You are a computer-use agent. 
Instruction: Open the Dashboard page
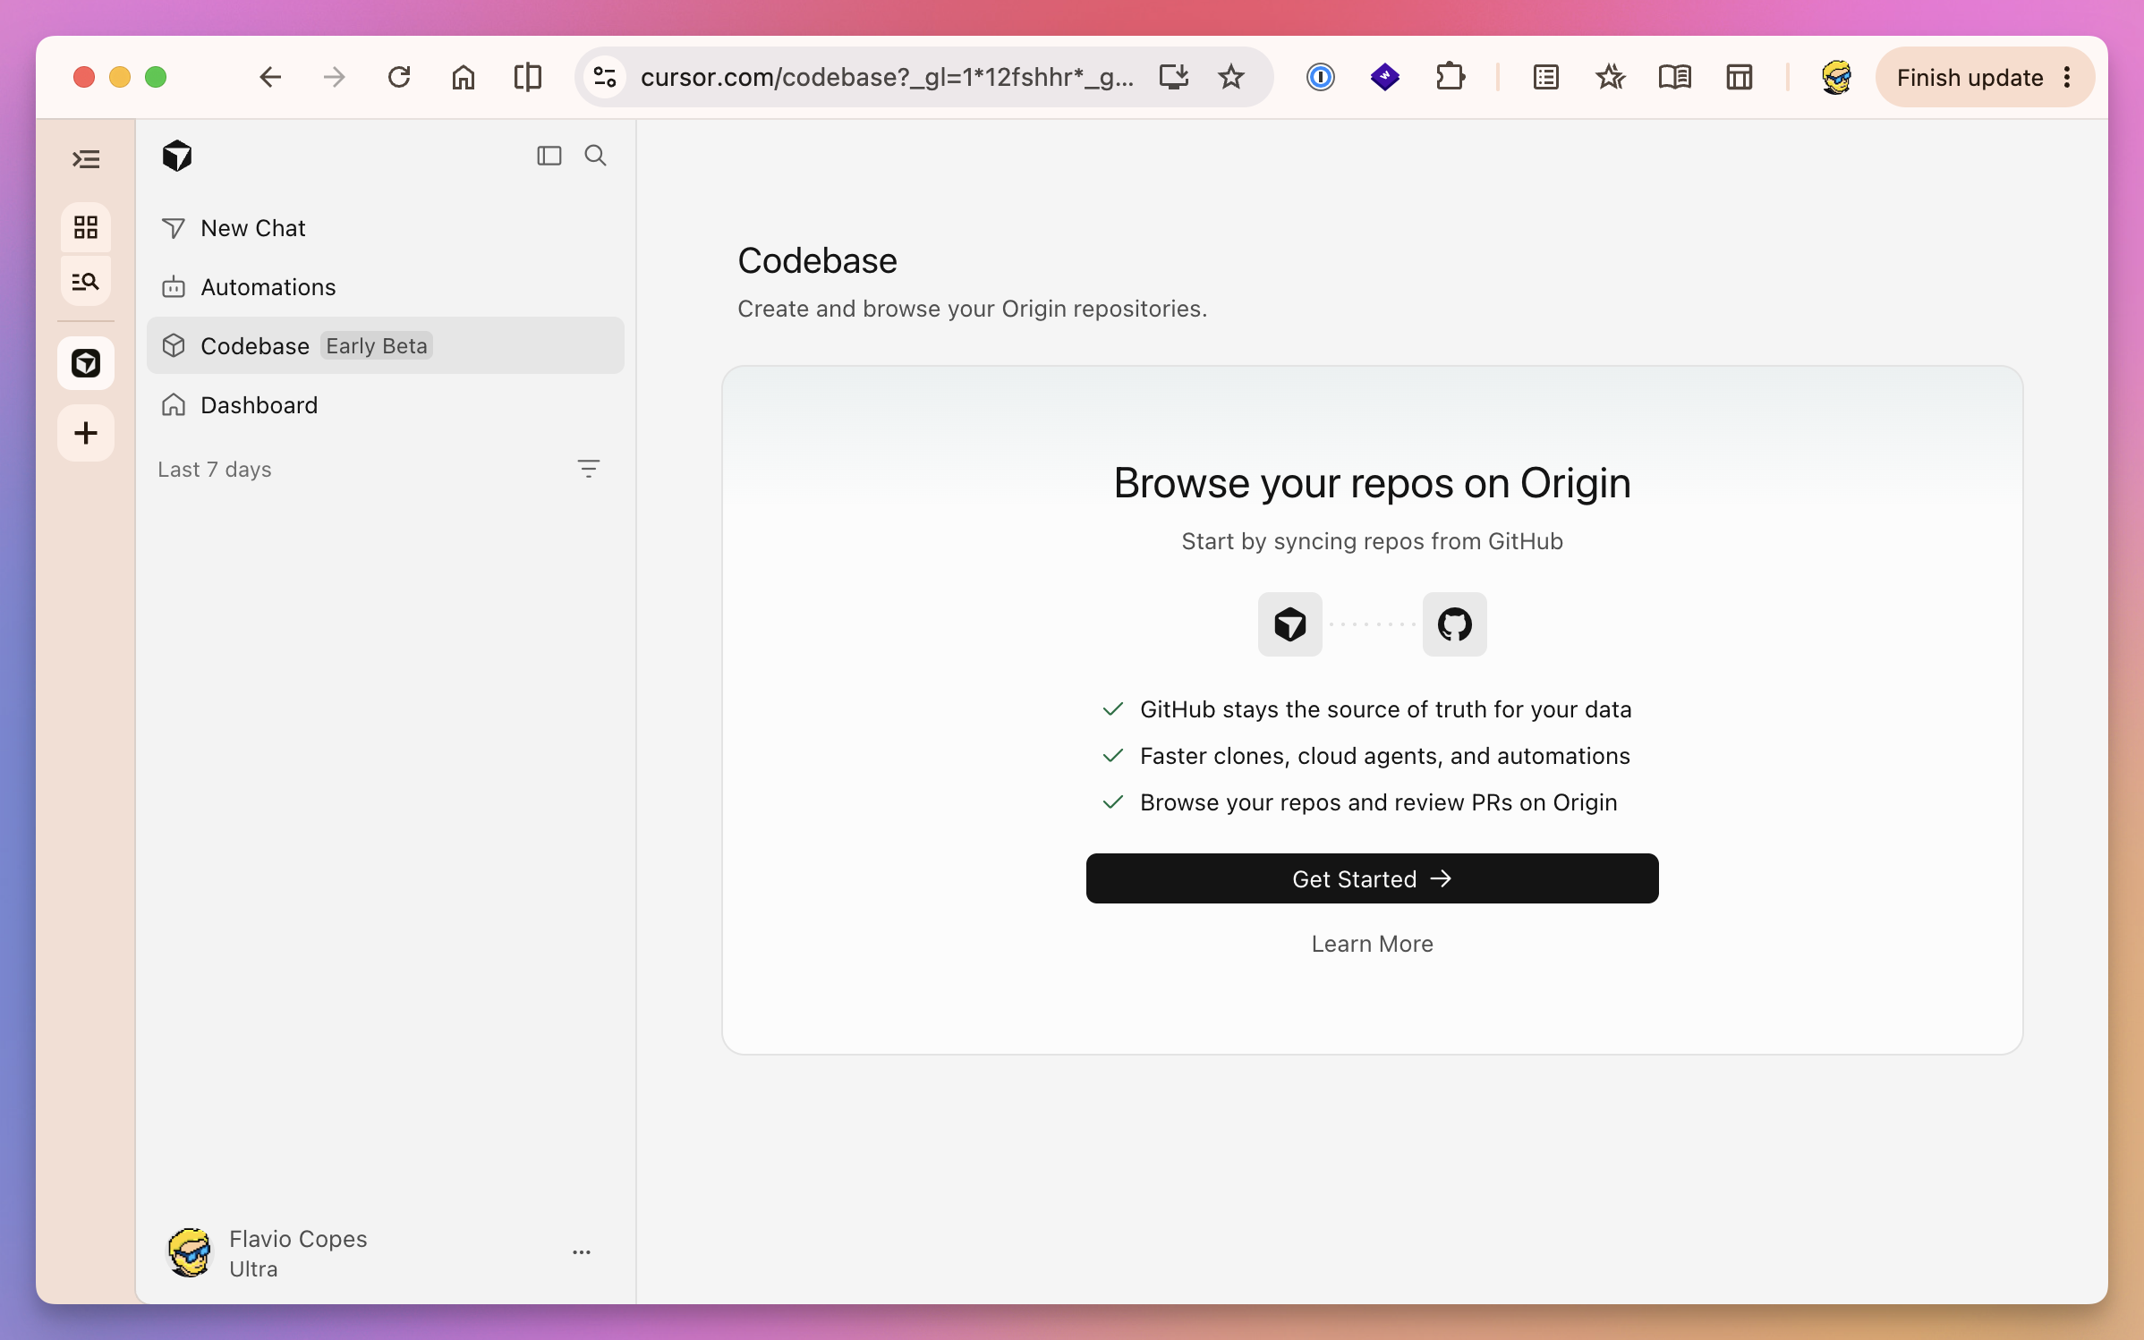[386, 405]
